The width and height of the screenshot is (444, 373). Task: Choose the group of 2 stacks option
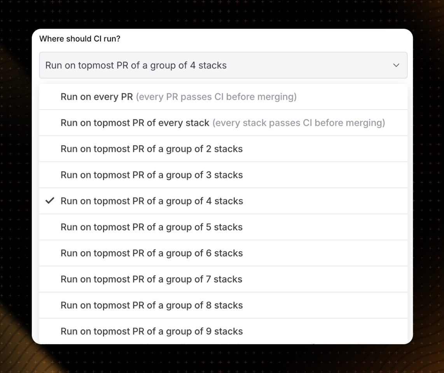coord(151,148)
